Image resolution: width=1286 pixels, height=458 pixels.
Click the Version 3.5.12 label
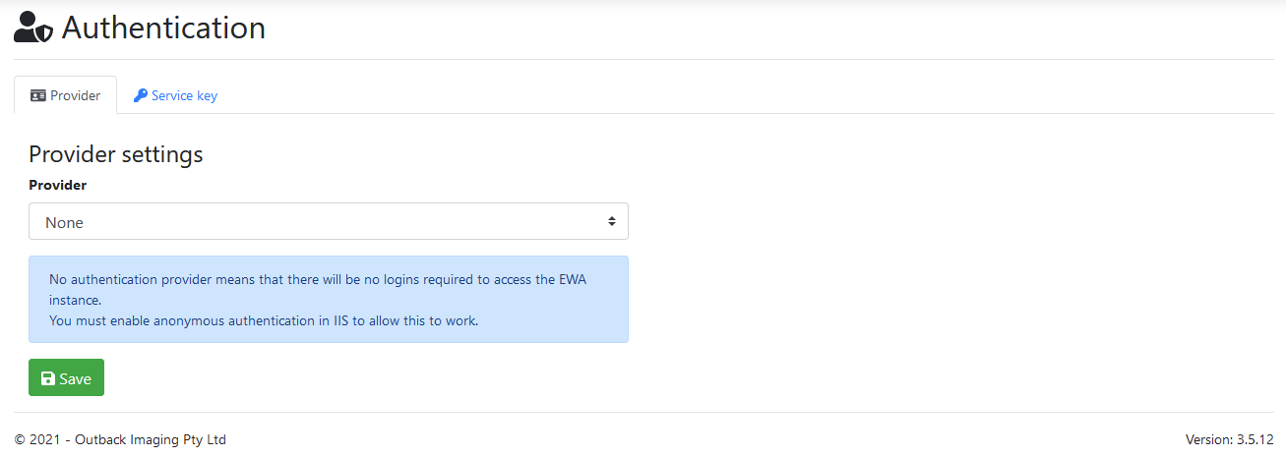[x=1229, y=439]
